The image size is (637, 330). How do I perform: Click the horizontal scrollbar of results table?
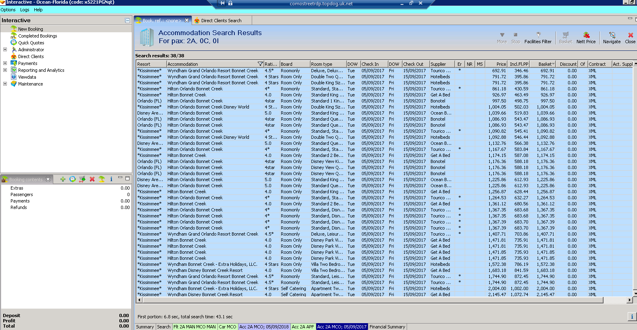click(x=372, y=300)
